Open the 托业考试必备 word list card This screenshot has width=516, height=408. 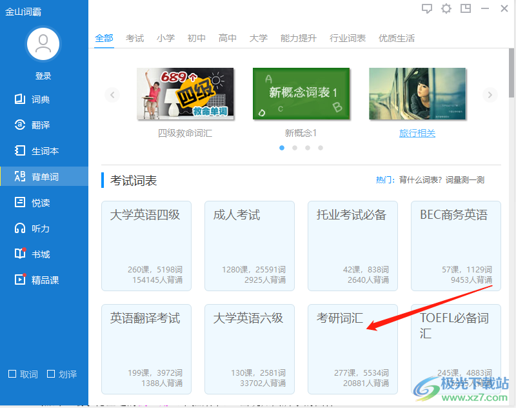[x=353, y=246]
